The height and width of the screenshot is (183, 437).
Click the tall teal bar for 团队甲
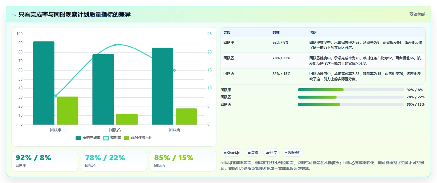tap(44, 83)
